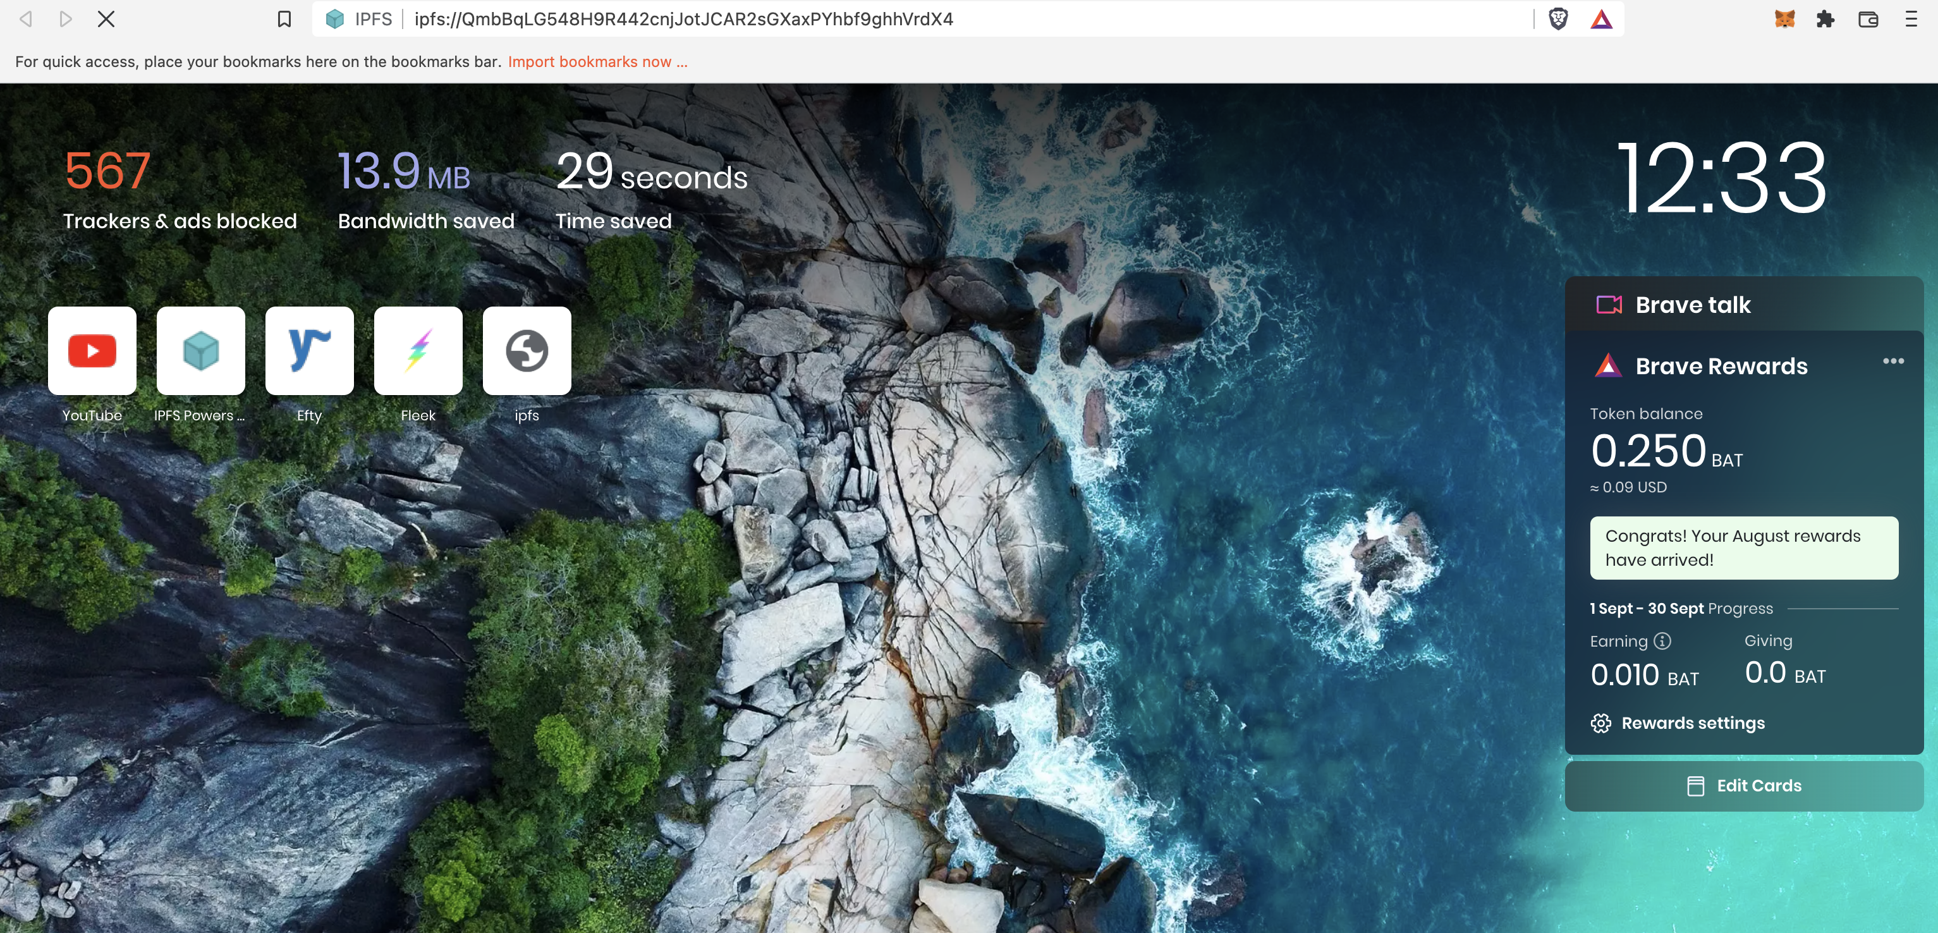Click the Brave Rewards card title
Image resolution: width=1938 pixels, height=933 pixels.
coord(1721,367)
